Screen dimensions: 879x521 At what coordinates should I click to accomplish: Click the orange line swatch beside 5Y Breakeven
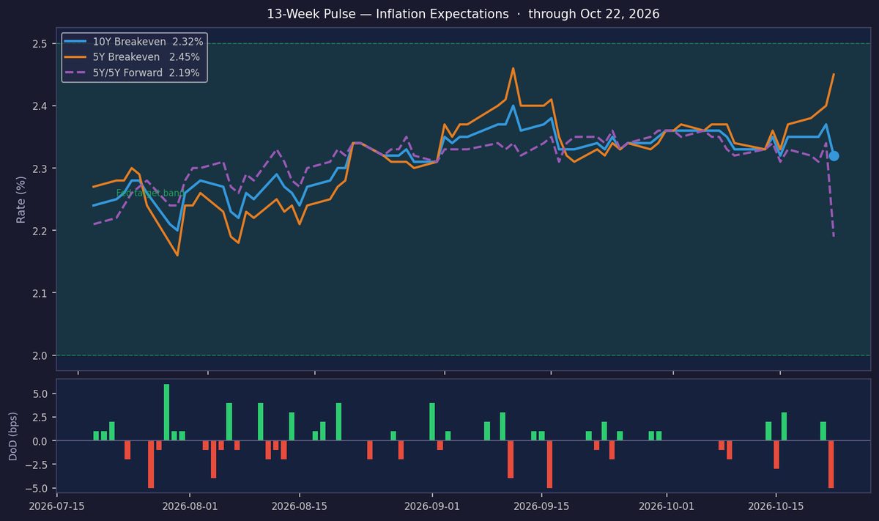pyautogui.click(x=75, y=56)
